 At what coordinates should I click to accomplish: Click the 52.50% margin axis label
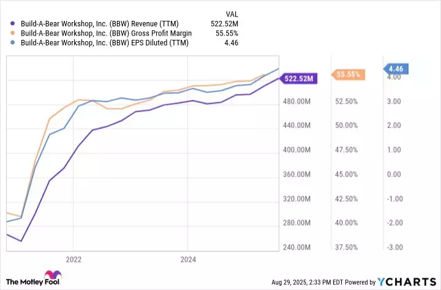(x=346, y=101)
